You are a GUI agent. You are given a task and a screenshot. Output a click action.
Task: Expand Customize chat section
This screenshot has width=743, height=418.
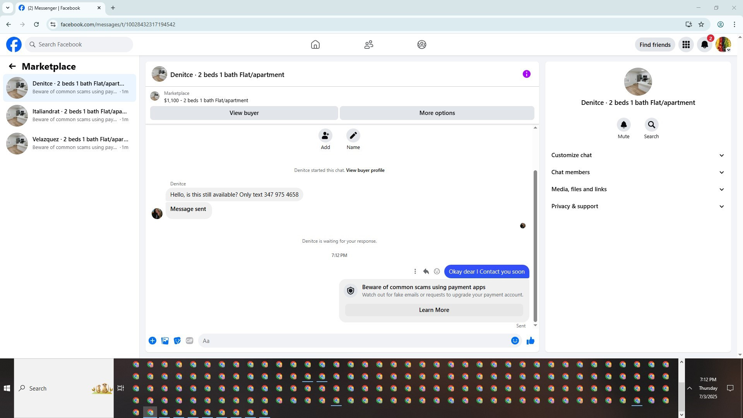637,155
